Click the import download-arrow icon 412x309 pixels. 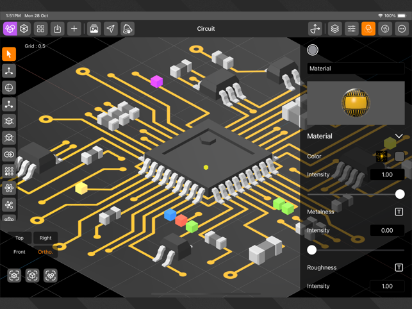tap(57, 29)
